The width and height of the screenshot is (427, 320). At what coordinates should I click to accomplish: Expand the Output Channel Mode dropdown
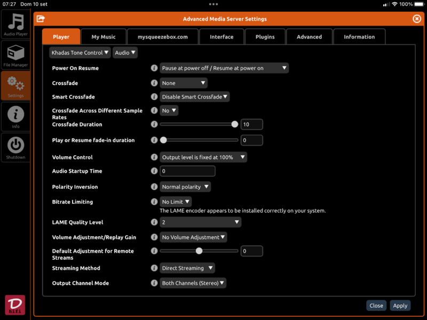tap(193, 283)
